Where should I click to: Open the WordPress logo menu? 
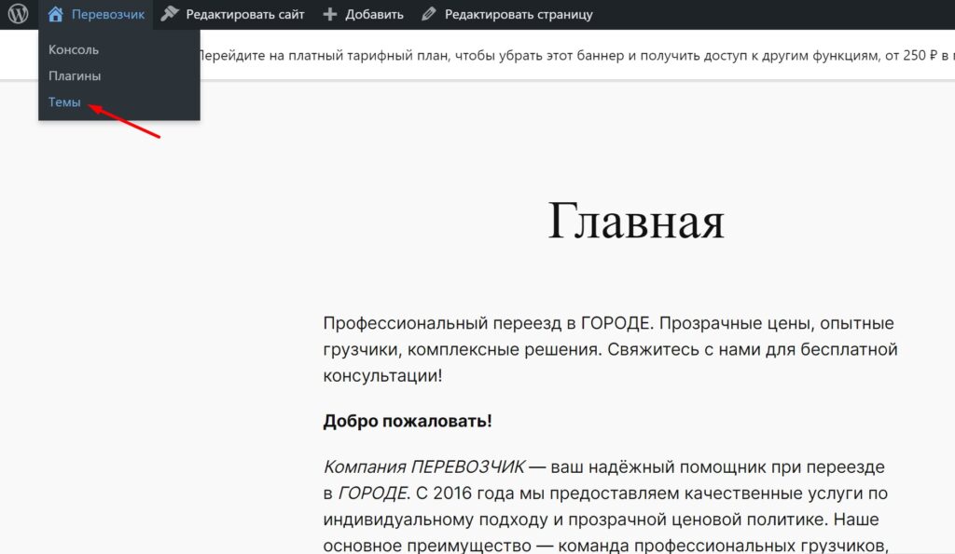[x=19, y=14]
